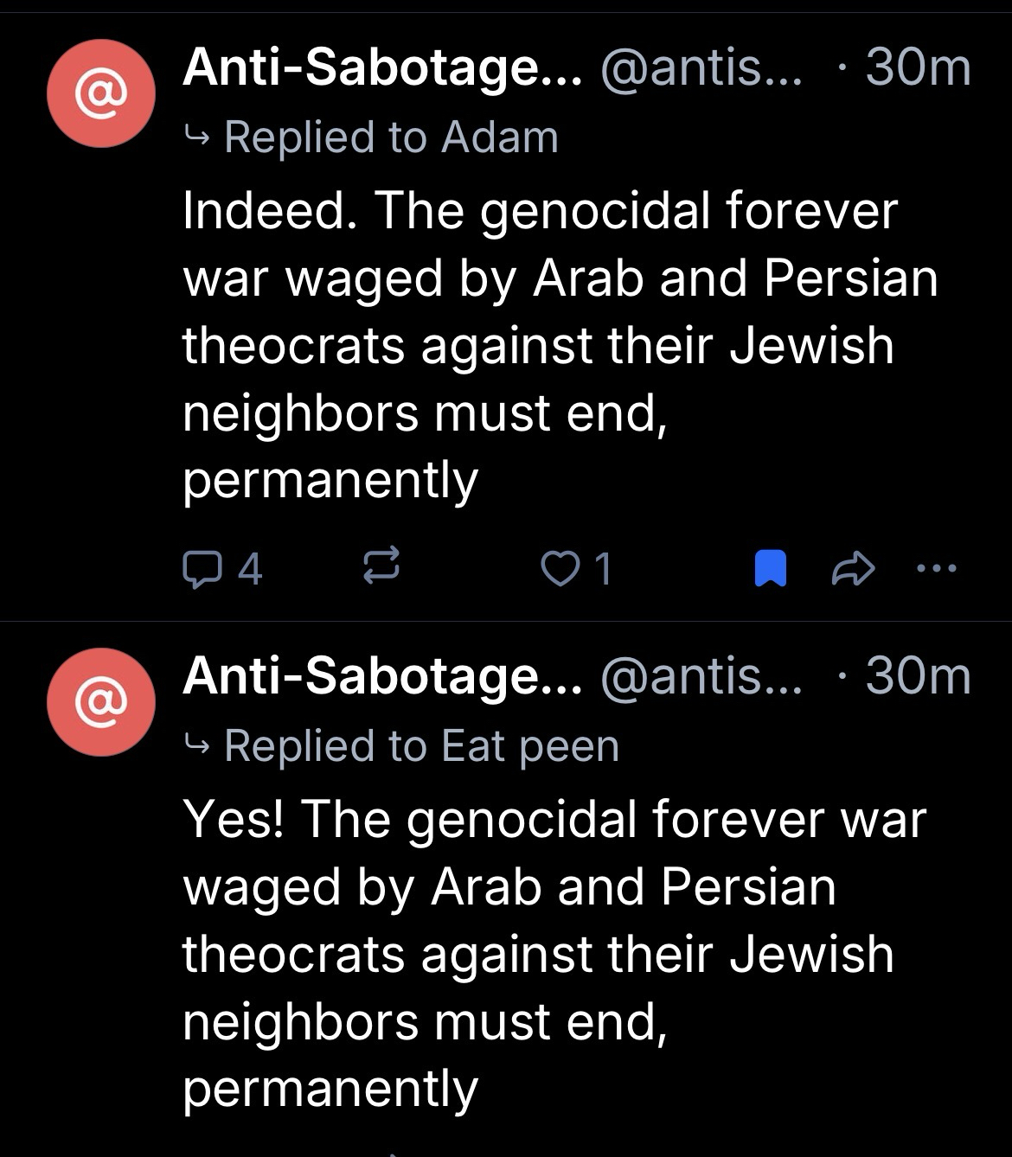
Task: Open the three-dot more options menu
Action: 937,568
